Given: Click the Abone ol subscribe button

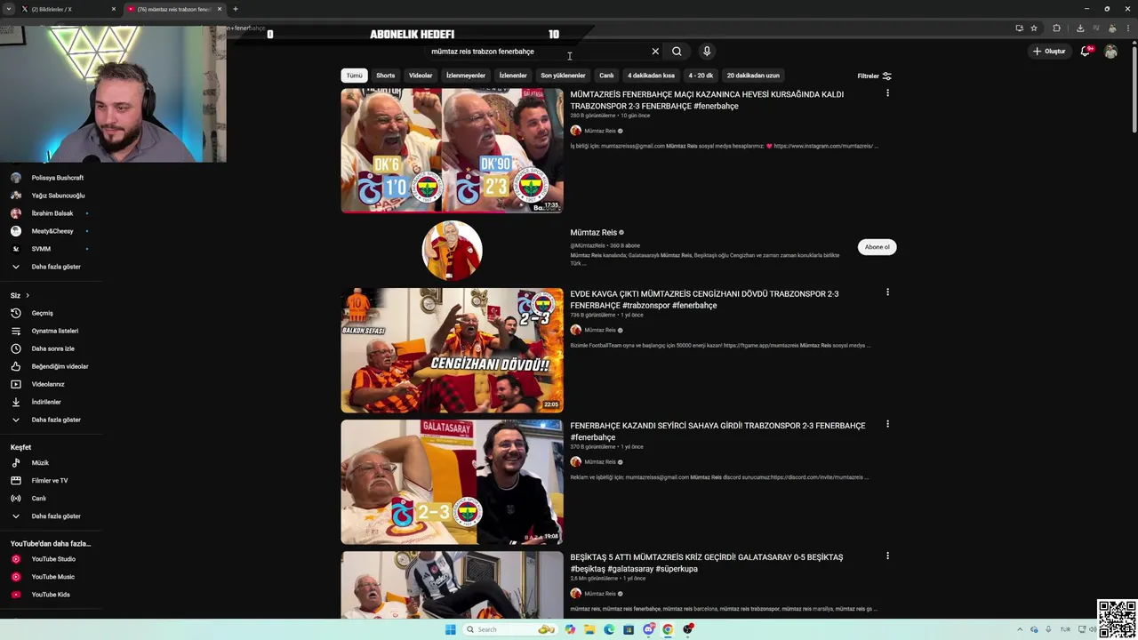Looking at the screenshot, I should pos(877,247).
